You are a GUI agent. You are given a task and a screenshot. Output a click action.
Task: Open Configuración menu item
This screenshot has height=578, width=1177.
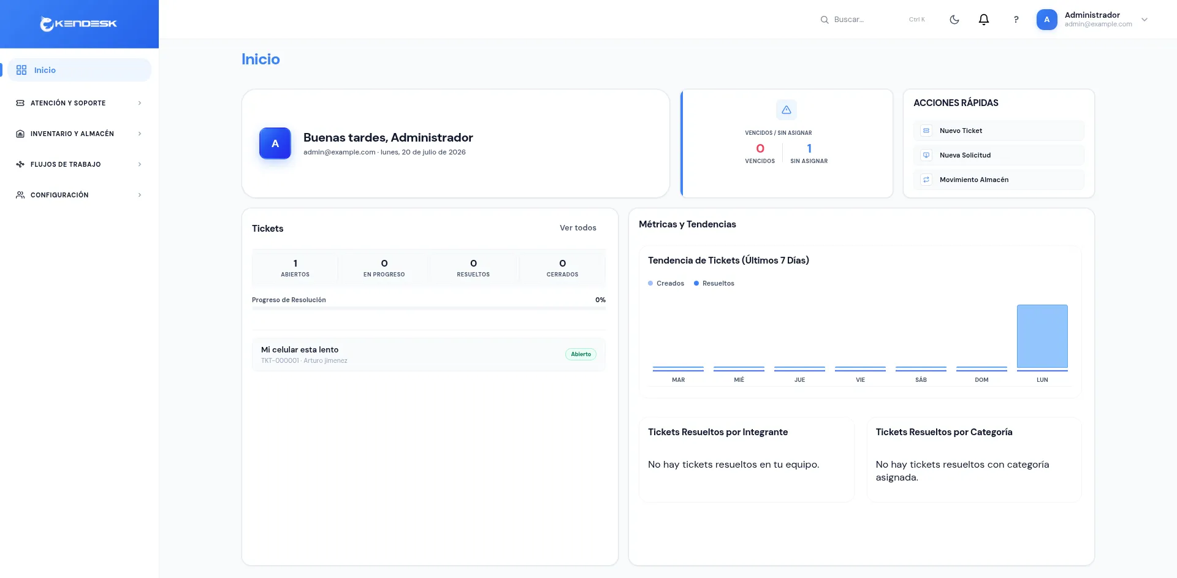point(79,195)
